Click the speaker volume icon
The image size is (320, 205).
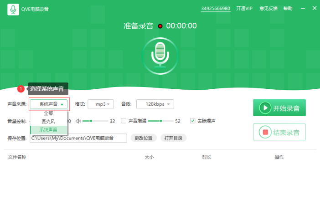(78, 121)
